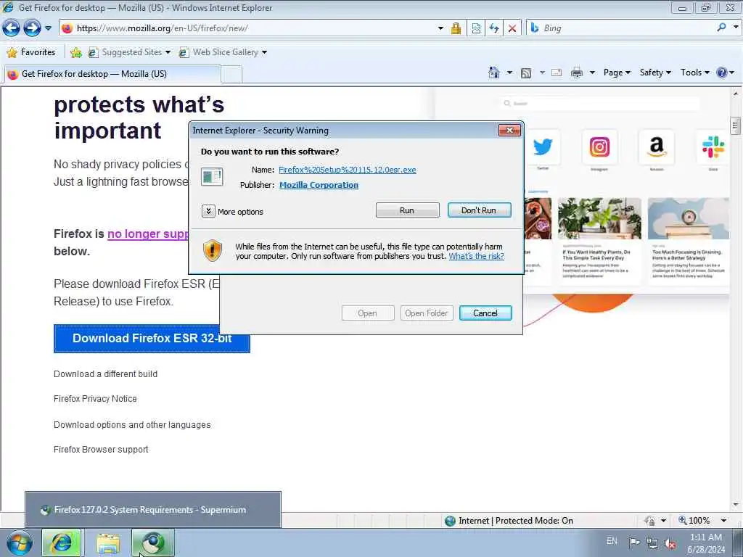
Task: Click the Instagram tile in Firefox preview
Action: click(599, 147)
